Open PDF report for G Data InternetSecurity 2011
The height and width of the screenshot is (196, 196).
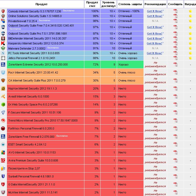coord(175,184)
